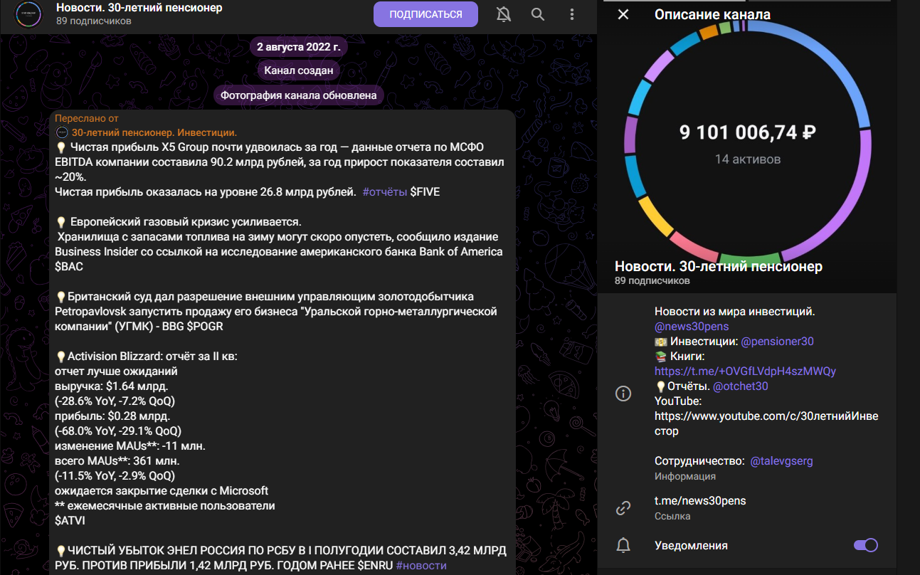Click the crossed-out bell mute icon

pyautogui.click(x=504, y=14)
